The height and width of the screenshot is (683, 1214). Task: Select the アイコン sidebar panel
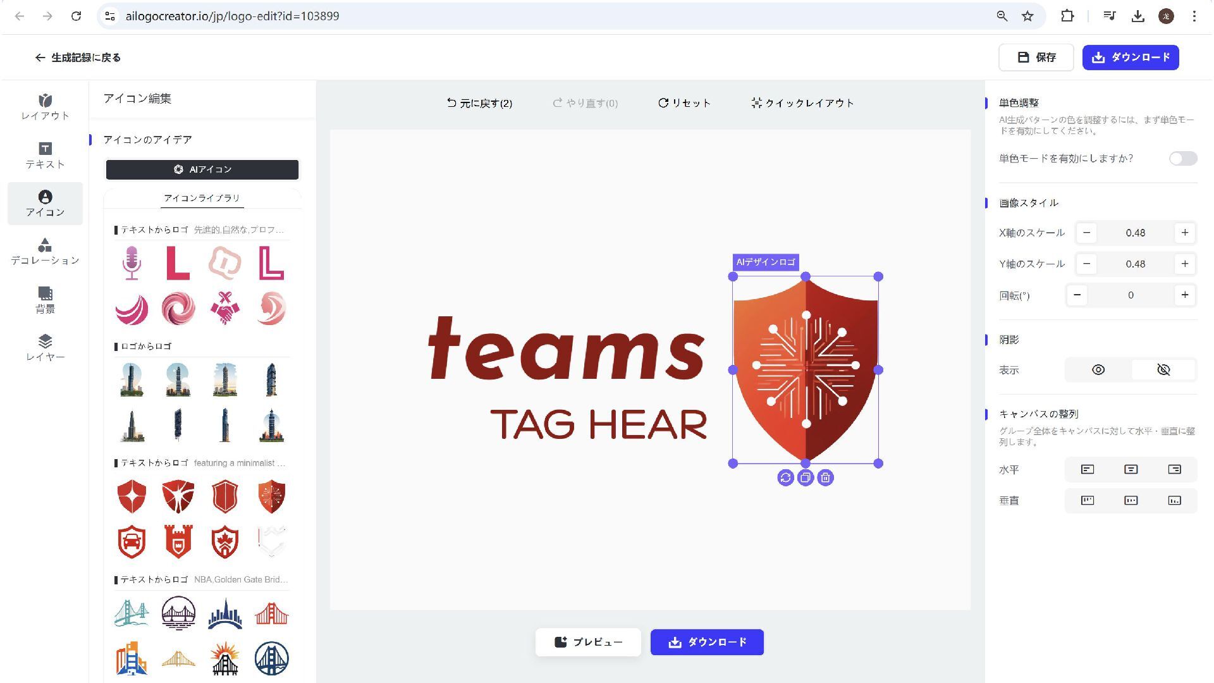pos(45,204)
